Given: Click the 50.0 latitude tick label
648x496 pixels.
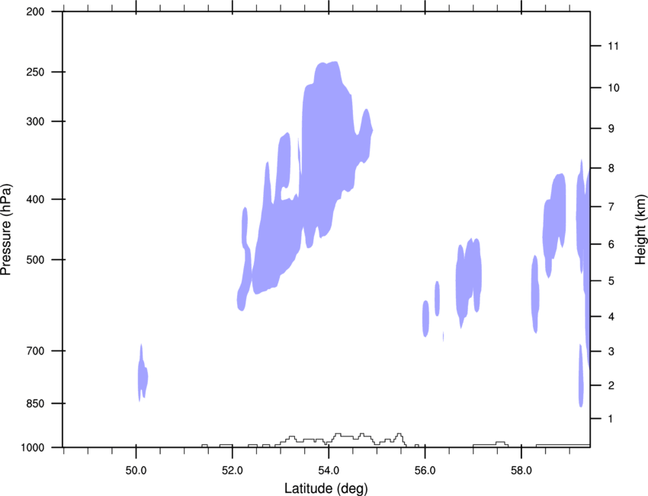Looking at the screenshot, I should pyautogui.click(x=136, y=471).
